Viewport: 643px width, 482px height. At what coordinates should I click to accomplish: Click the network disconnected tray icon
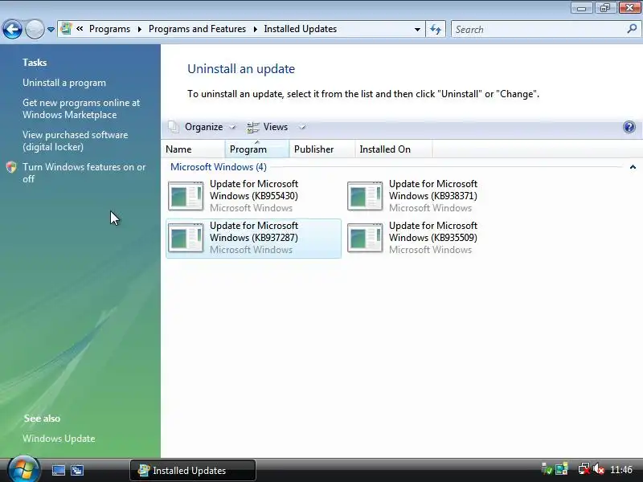pos(584,468)
